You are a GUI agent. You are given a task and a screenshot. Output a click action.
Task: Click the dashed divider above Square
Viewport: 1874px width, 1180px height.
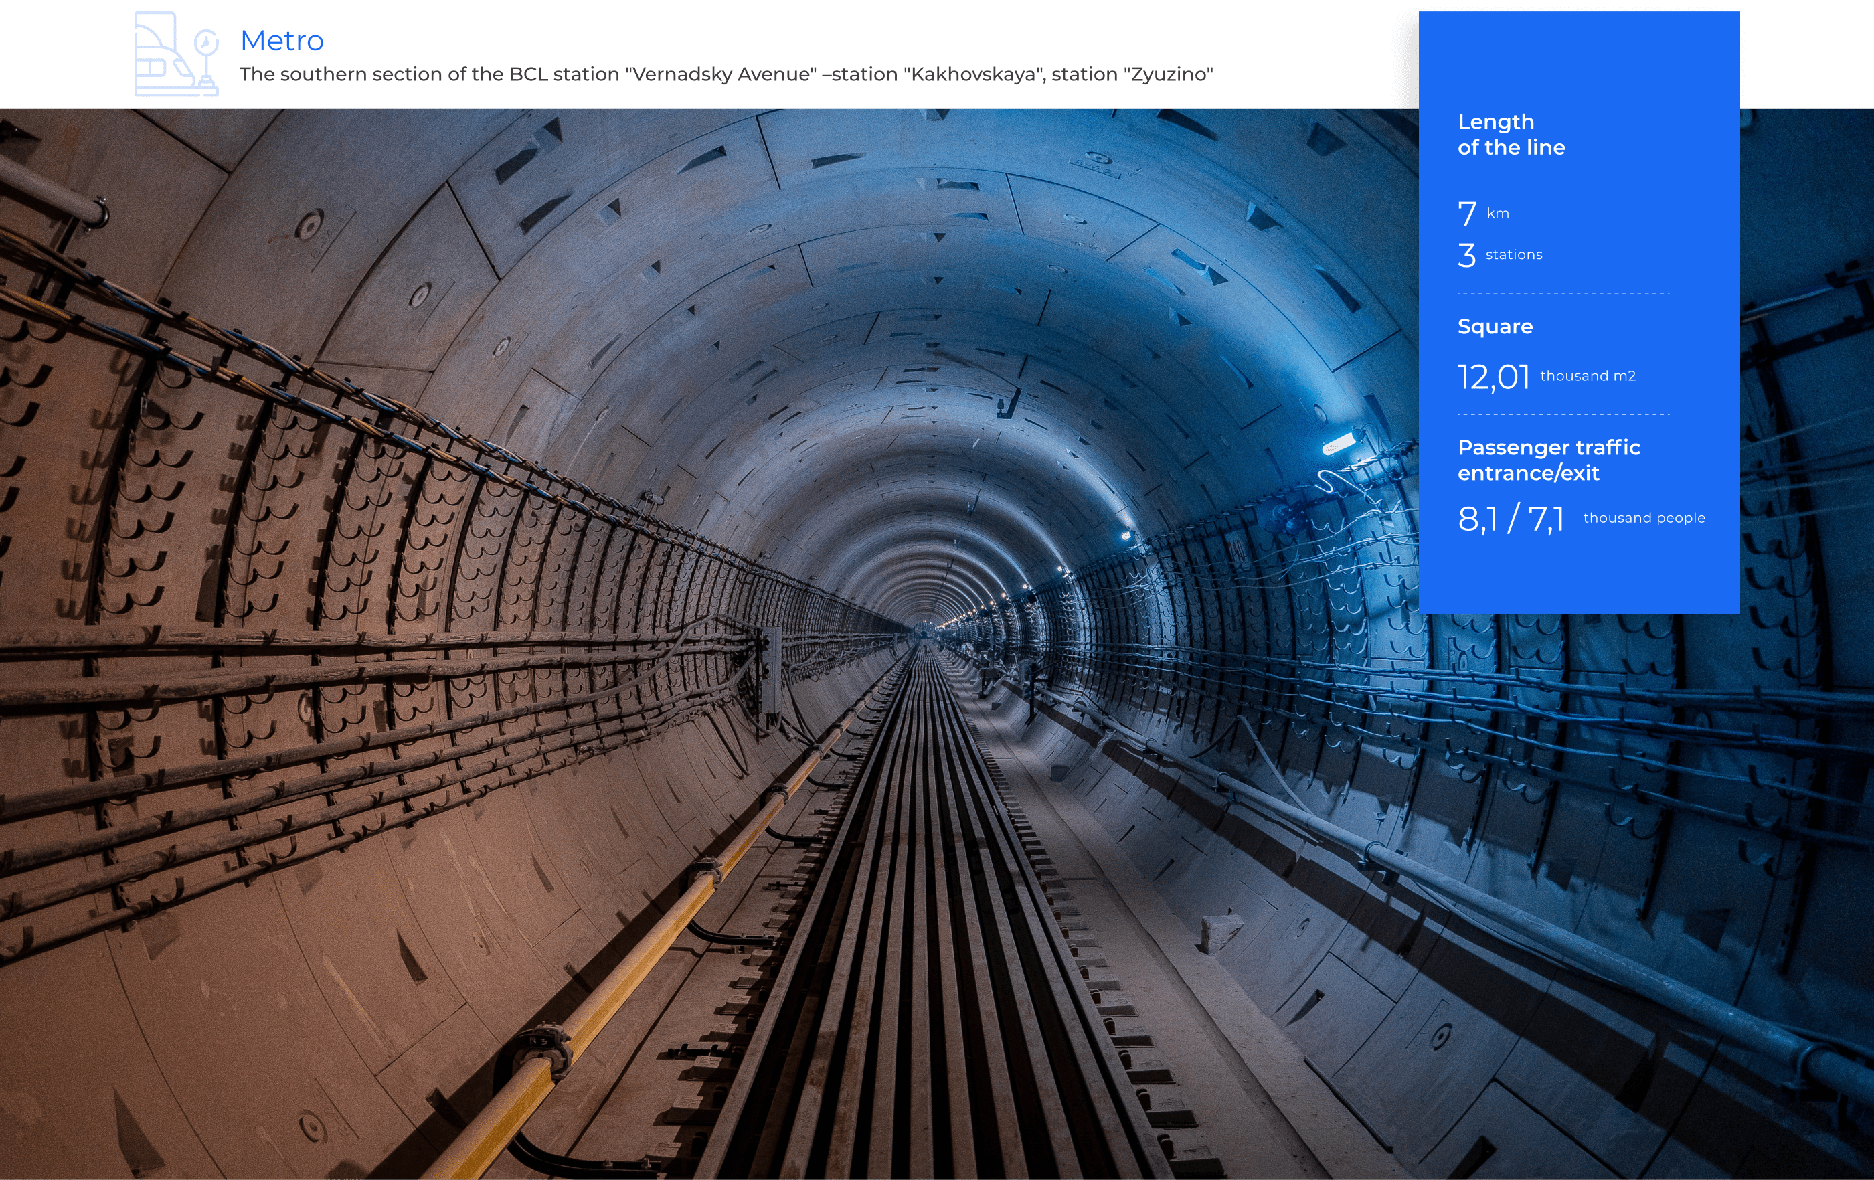[1563, 294]
